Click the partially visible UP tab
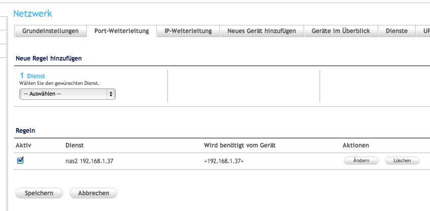Screen dimensions: 430x211 click(x=423, y=31)
